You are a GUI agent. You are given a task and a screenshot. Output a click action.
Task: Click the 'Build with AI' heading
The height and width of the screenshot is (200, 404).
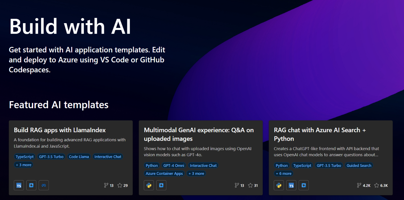click(x=70, y=26)
